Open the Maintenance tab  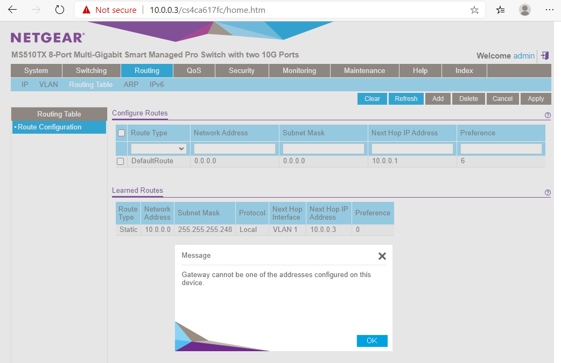(364, 71)
